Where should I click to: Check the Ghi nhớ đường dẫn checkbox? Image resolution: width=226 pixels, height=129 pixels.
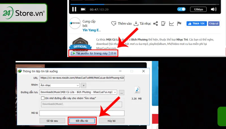pyautogui.click(x=43, y=98)
